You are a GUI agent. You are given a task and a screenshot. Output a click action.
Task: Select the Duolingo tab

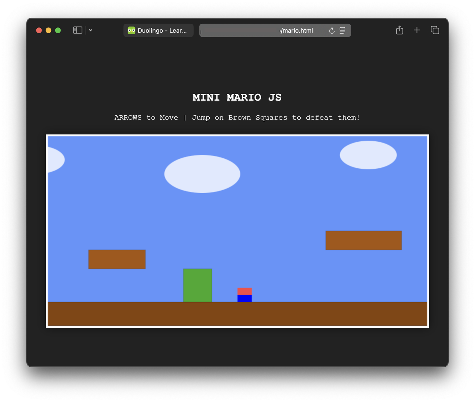(158, 30)
